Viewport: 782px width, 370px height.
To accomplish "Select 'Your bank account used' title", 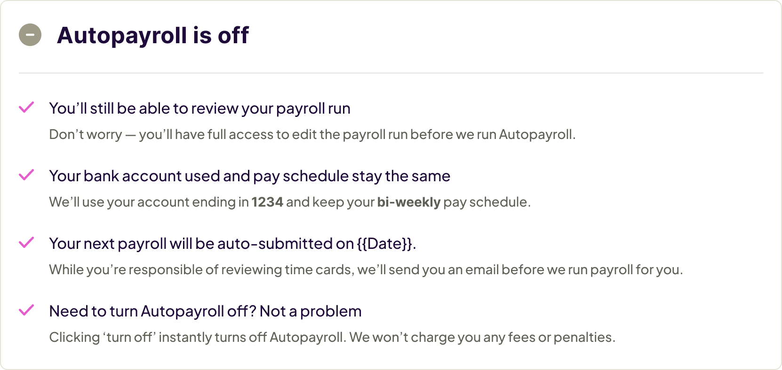I will (x=249, y=176).
